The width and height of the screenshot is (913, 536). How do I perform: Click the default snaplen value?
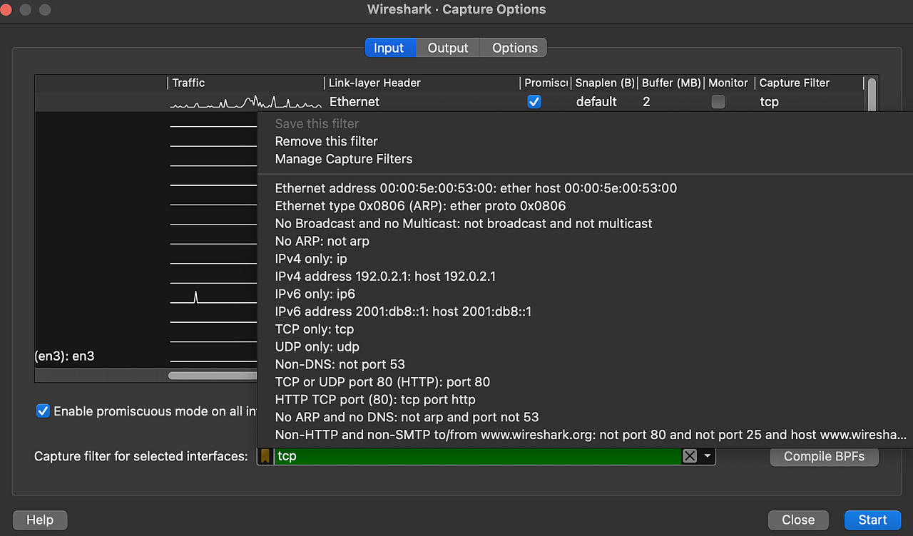pyautogui.click(x=596, y=102)
